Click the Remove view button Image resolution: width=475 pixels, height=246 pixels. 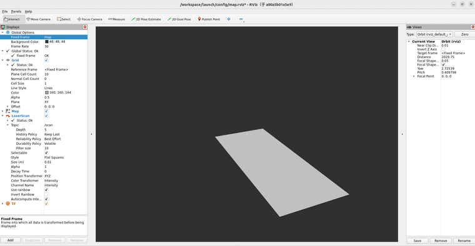(x=441, y=240)
